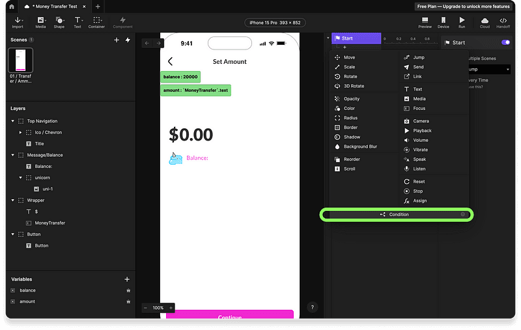Open the Container tool

click(x=96, y=23)
